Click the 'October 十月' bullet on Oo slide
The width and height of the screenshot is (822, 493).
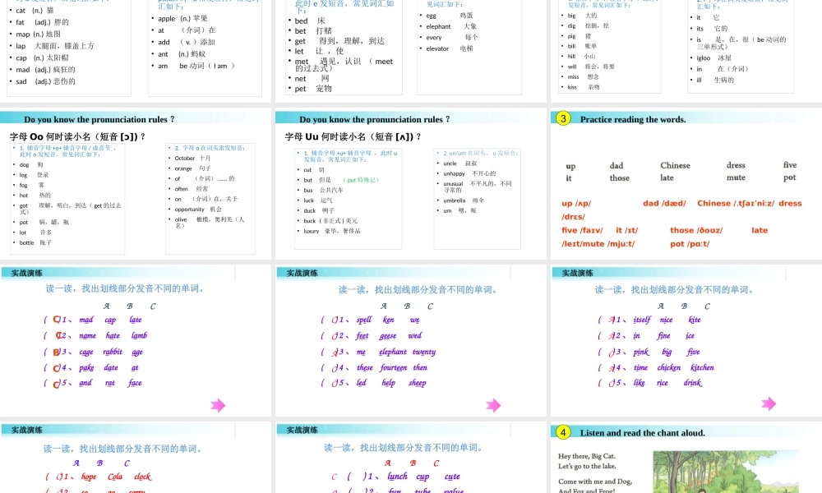coord(192,158)
